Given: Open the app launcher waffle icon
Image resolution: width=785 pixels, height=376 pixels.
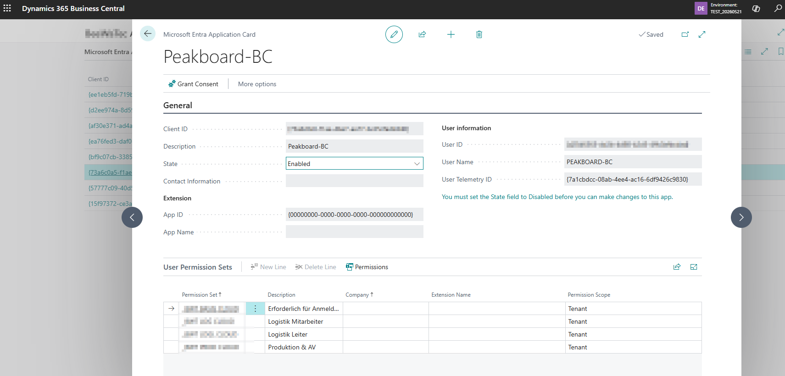Looking at the screenshot, I should point(7,8).
